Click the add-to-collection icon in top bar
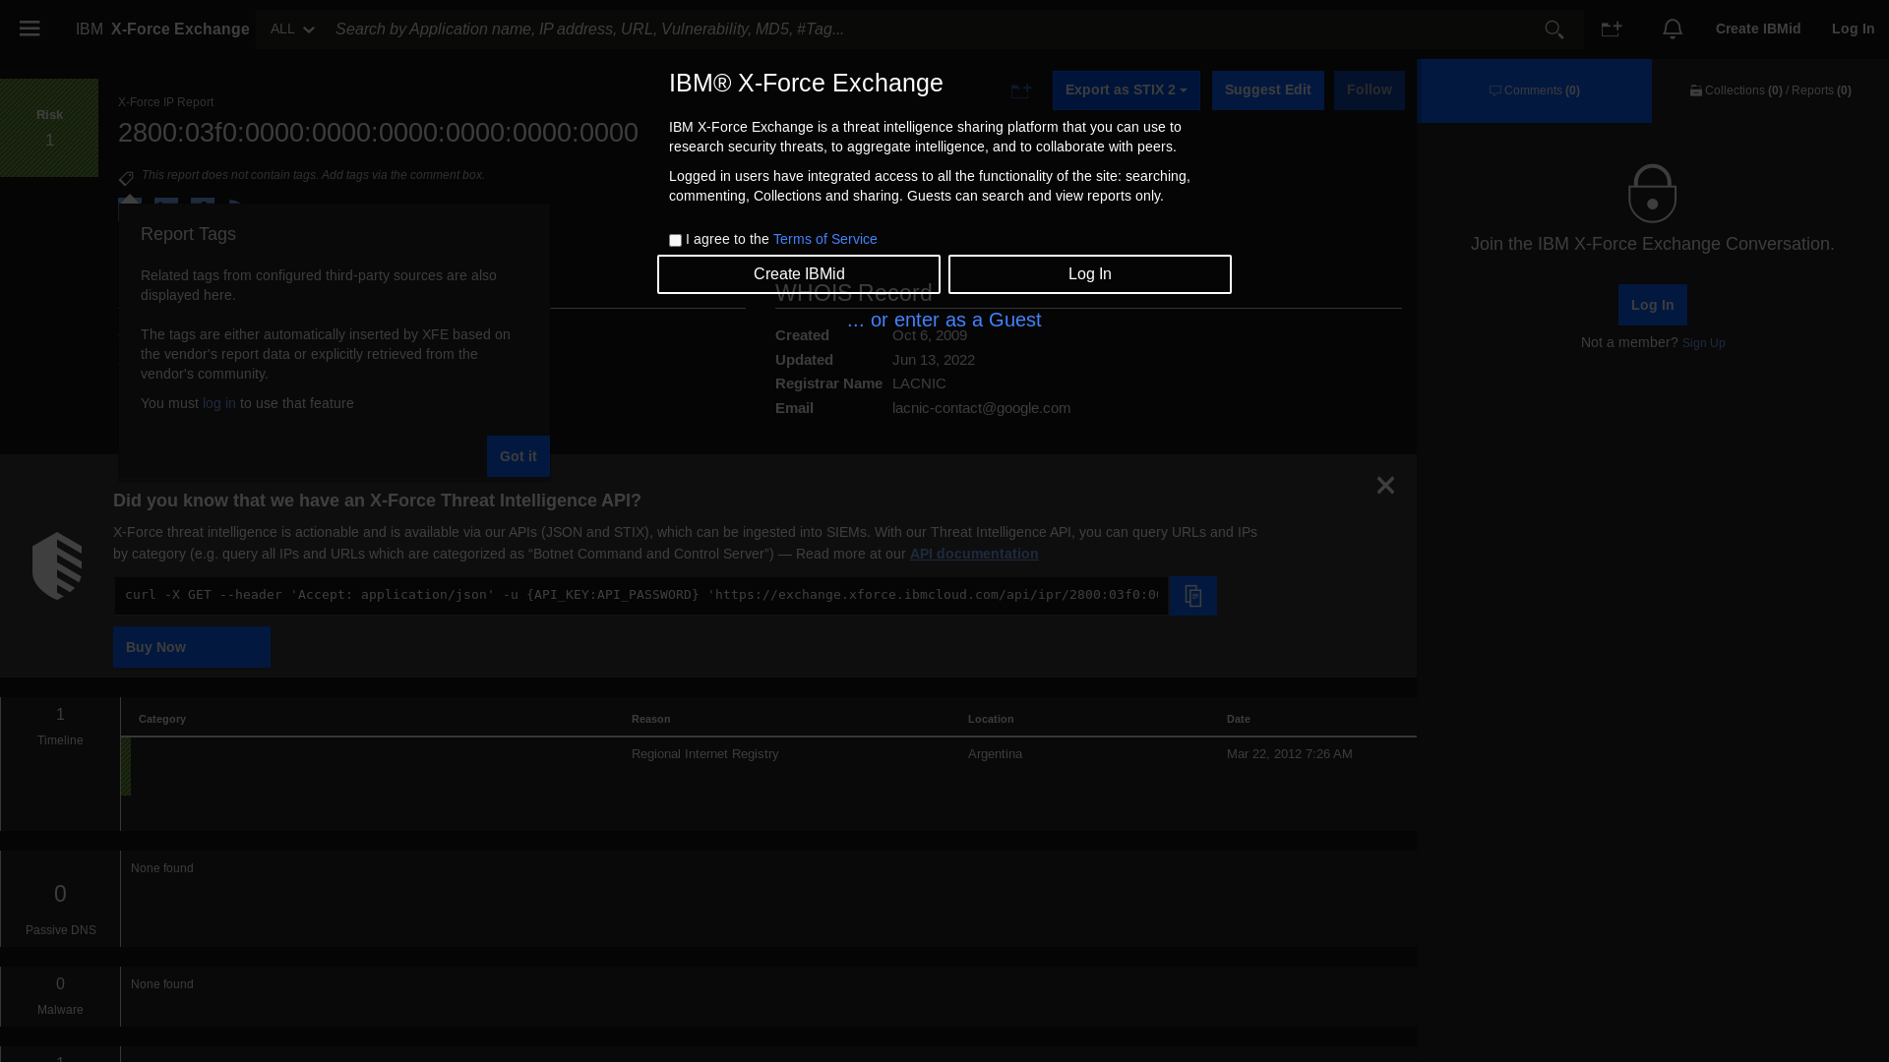 point(1612,29)
